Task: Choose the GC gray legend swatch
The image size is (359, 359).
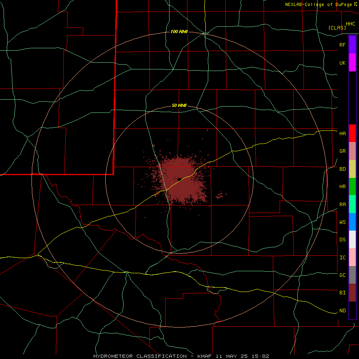Action: click(x=352, y=275)
